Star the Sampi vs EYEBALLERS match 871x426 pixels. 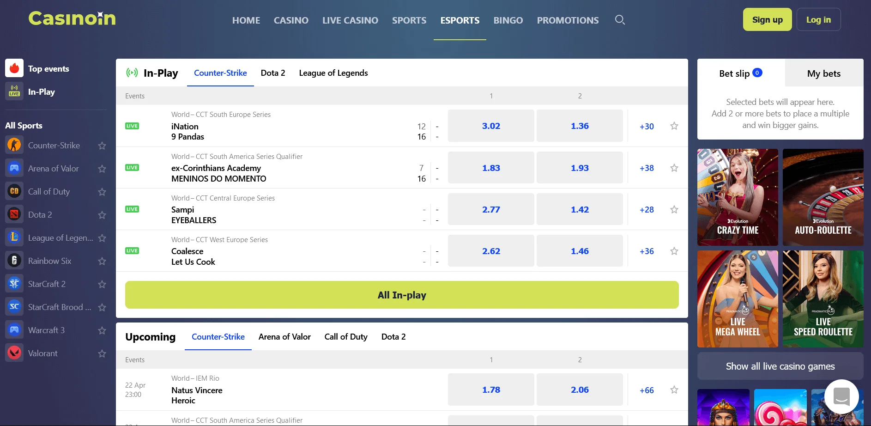[x=674, y=209]
